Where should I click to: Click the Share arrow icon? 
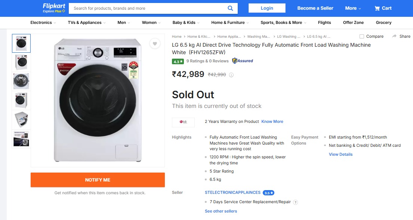click(x=394, y=36)
